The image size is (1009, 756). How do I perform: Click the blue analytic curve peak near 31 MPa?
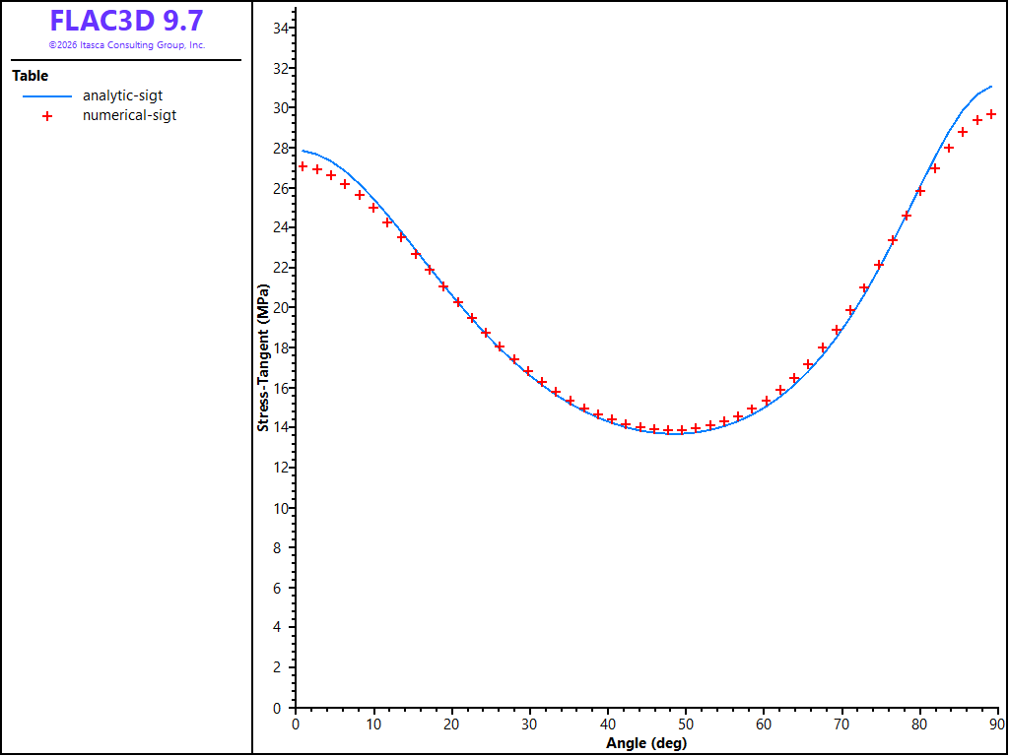(x=991, y=87)
